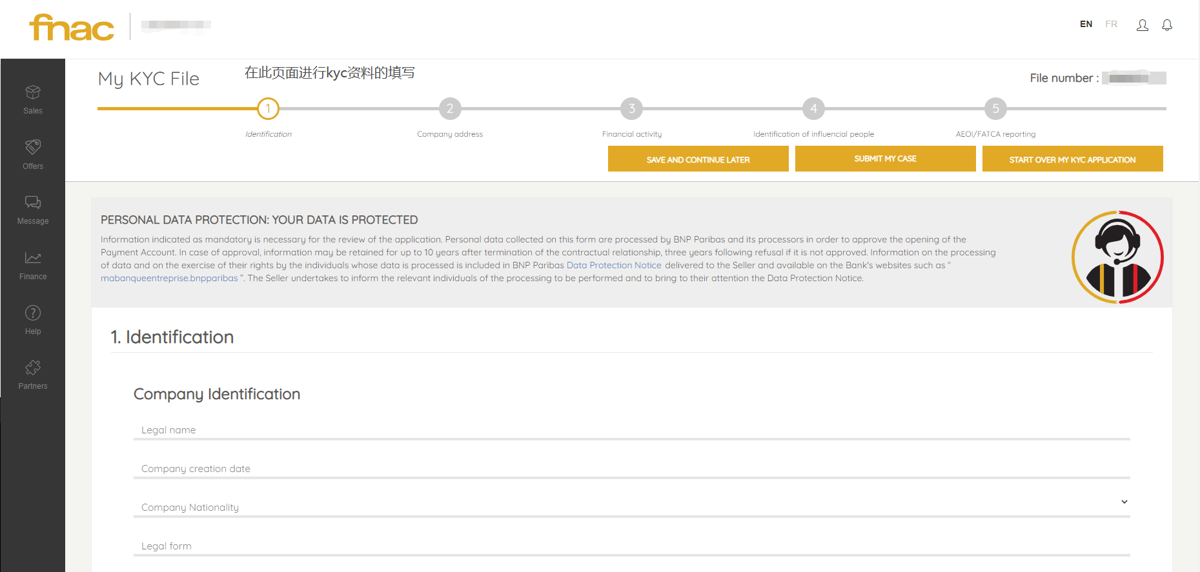Open the Sales section icon in sidebar
The width and height of the screenshot is (1200, 572).
(x=33, y=93)
